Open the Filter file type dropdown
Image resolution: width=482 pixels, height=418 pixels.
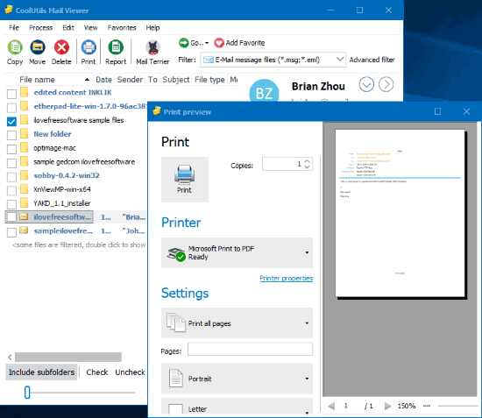point(340,59)
